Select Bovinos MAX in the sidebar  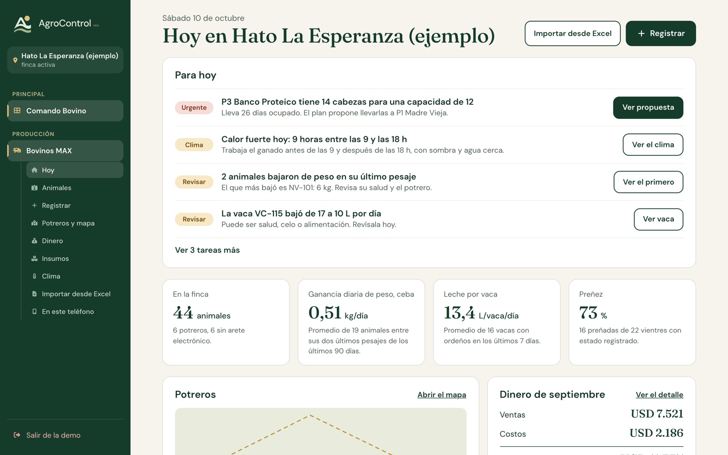click(65, 151)
